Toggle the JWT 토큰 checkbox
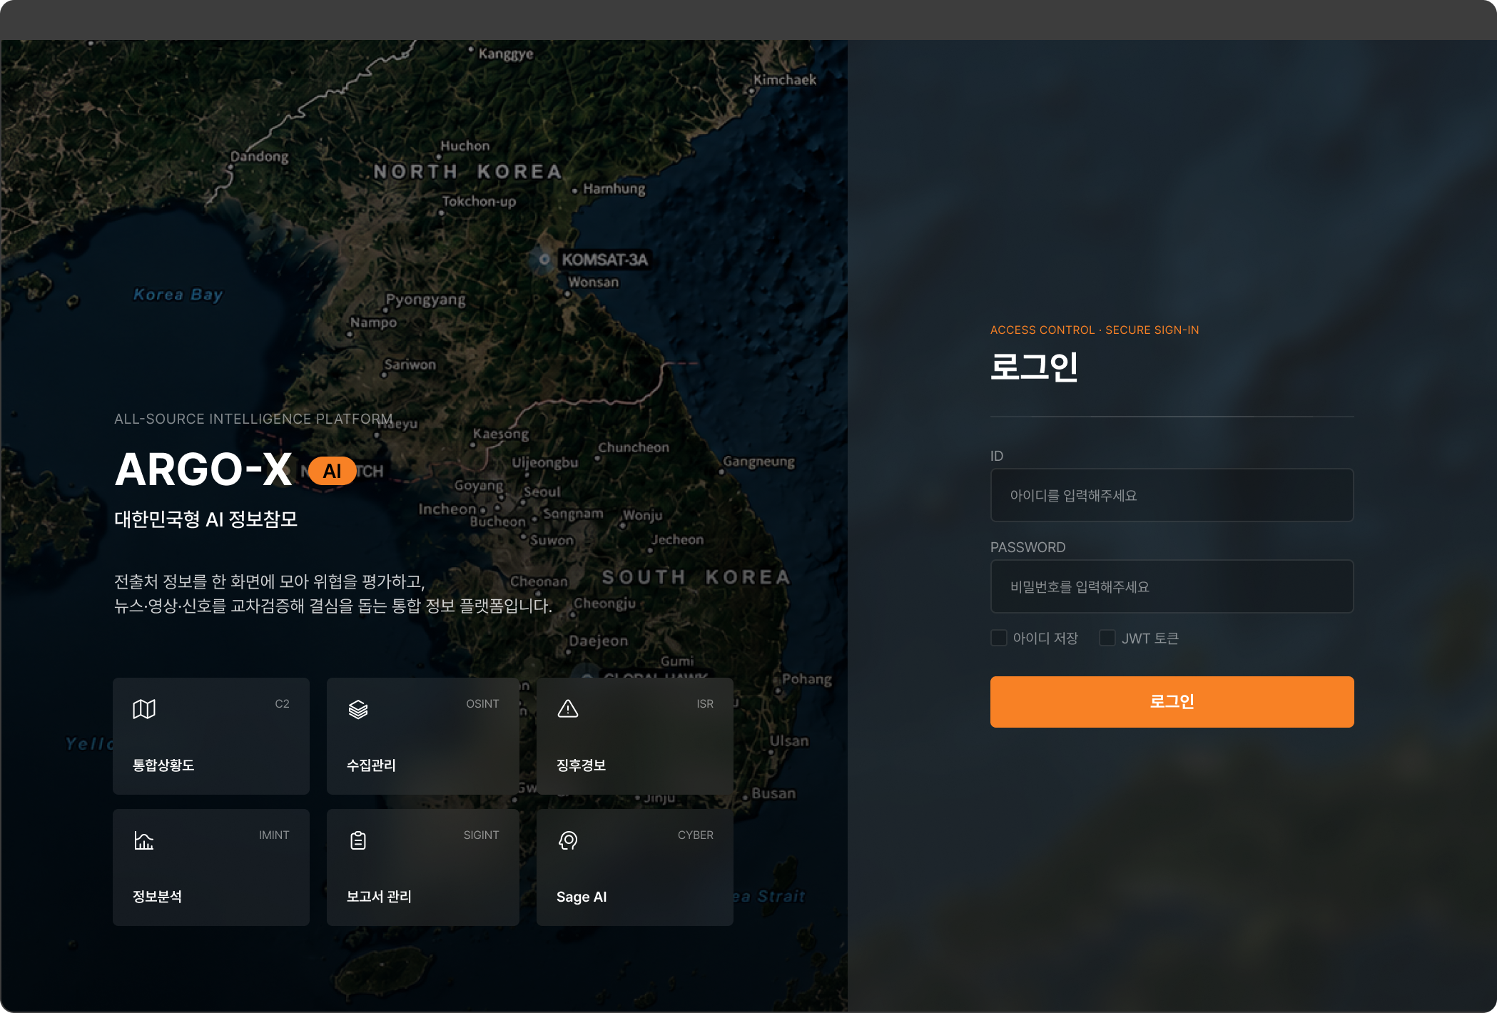Image resolution: width=1497 pixels, height=1013 pixels. point(1107,638)
